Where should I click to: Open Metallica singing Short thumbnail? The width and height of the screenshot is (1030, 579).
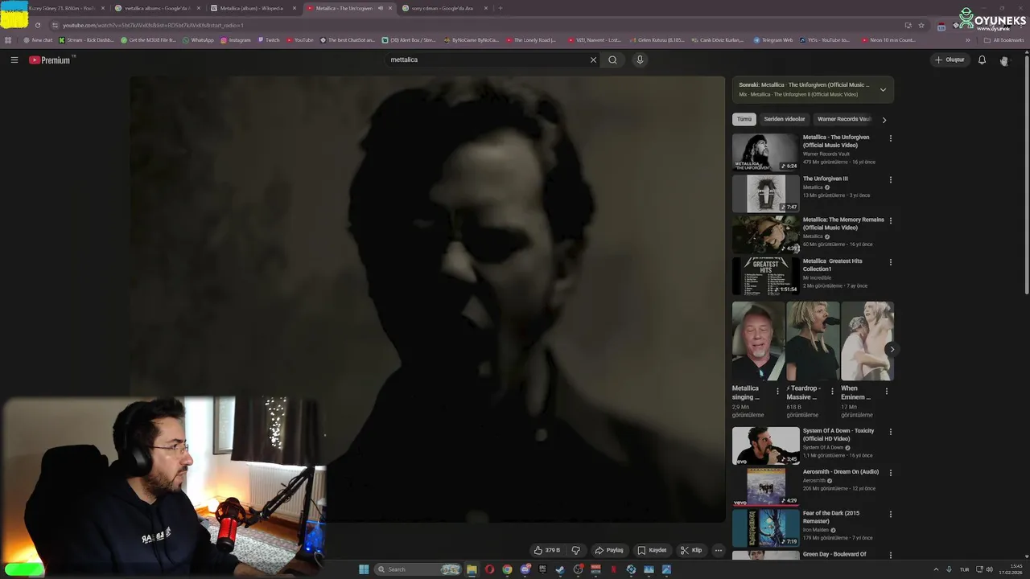click(758, 341)
